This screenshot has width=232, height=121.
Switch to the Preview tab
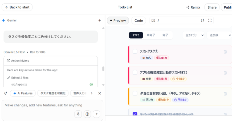[118, 21]
